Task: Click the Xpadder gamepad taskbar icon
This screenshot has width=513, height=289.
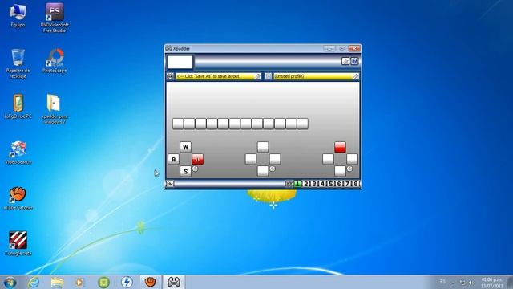Action: (x=174, y=282)
